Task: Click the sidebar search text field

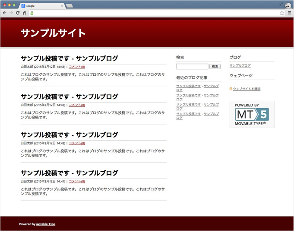Action: pyautogui.click(x=192, y=67)
